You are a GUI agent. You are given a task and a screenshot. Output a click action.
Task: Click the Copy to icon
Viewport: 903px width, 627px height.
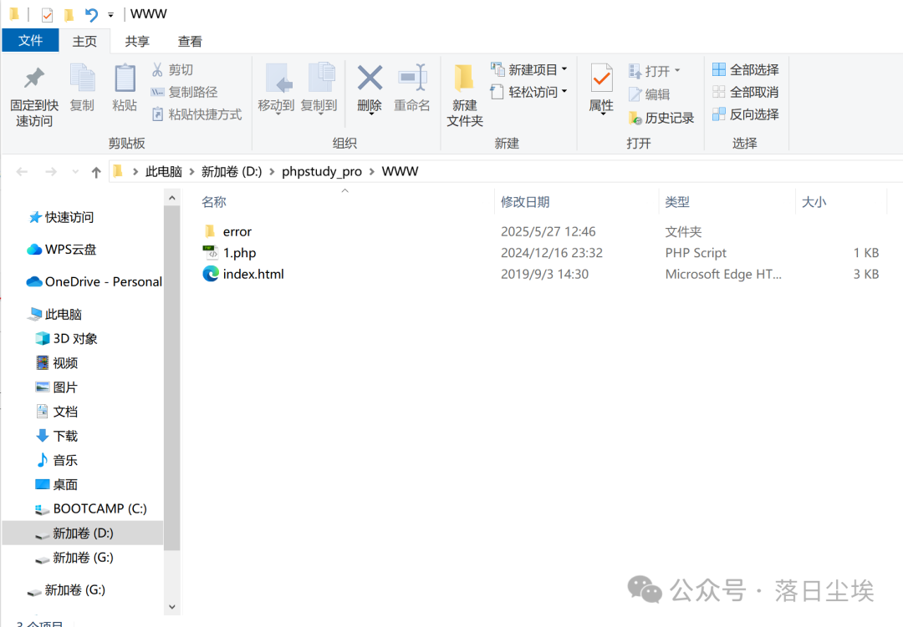pos(321,78)
